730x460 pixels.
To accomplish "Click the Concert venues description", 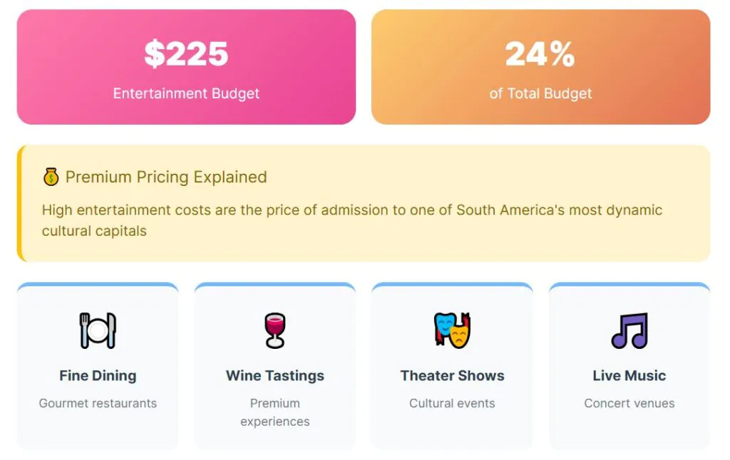I will pos(629,403).
